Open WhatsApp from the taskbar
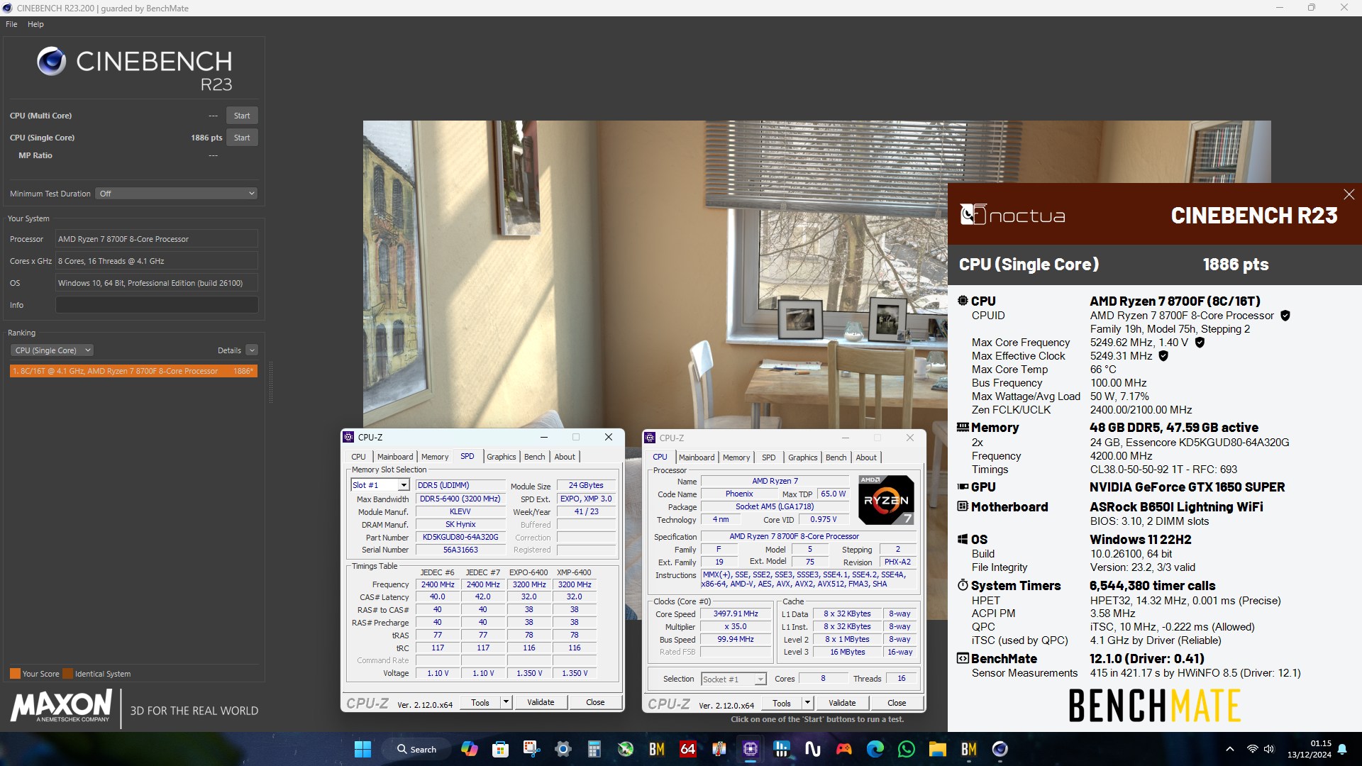Viewport: 1362px width, 766px height. coord(906,749)
